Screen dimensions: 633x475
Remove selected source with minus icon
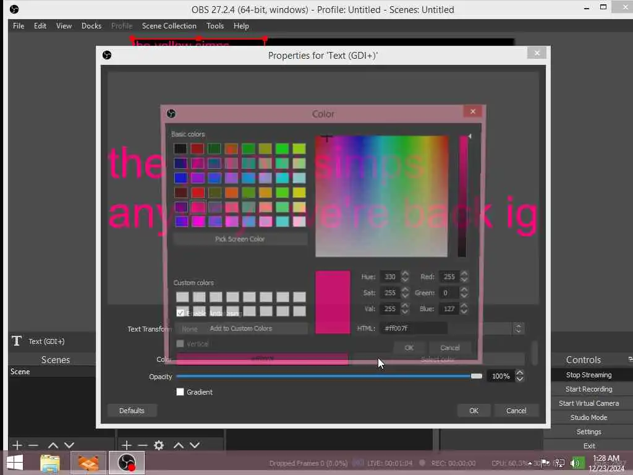(143, 445)
